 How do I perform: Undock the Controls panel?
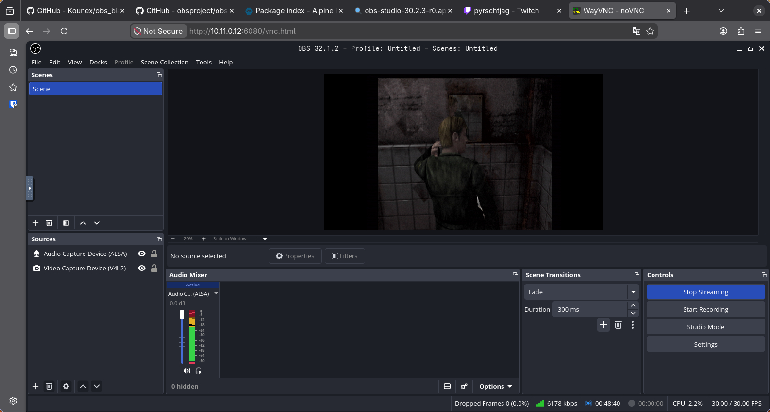764,275
